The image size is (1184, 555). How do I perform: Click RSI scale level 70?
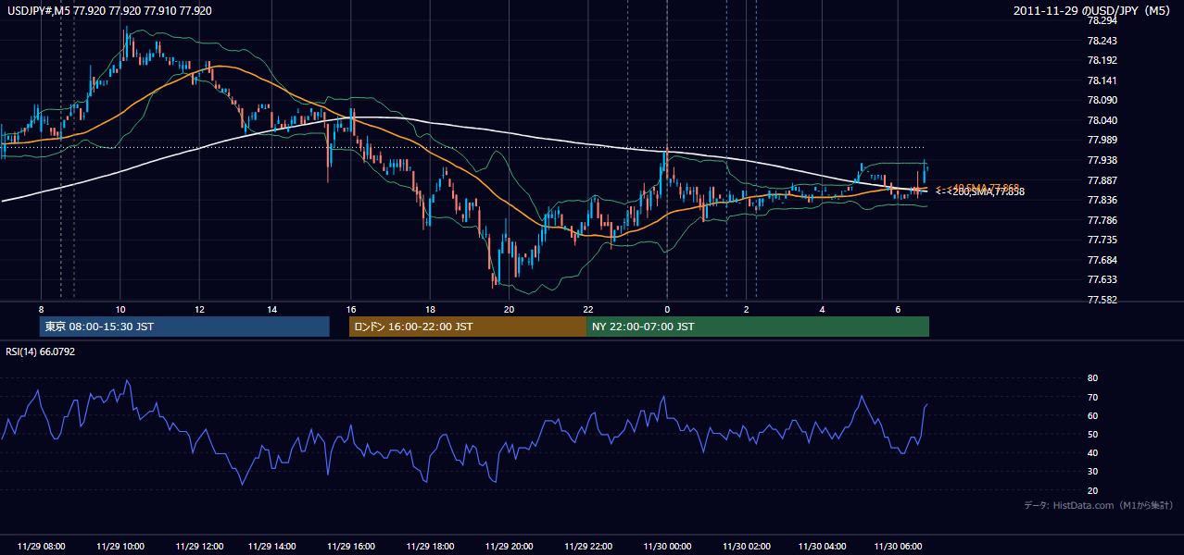(1092, 397)
